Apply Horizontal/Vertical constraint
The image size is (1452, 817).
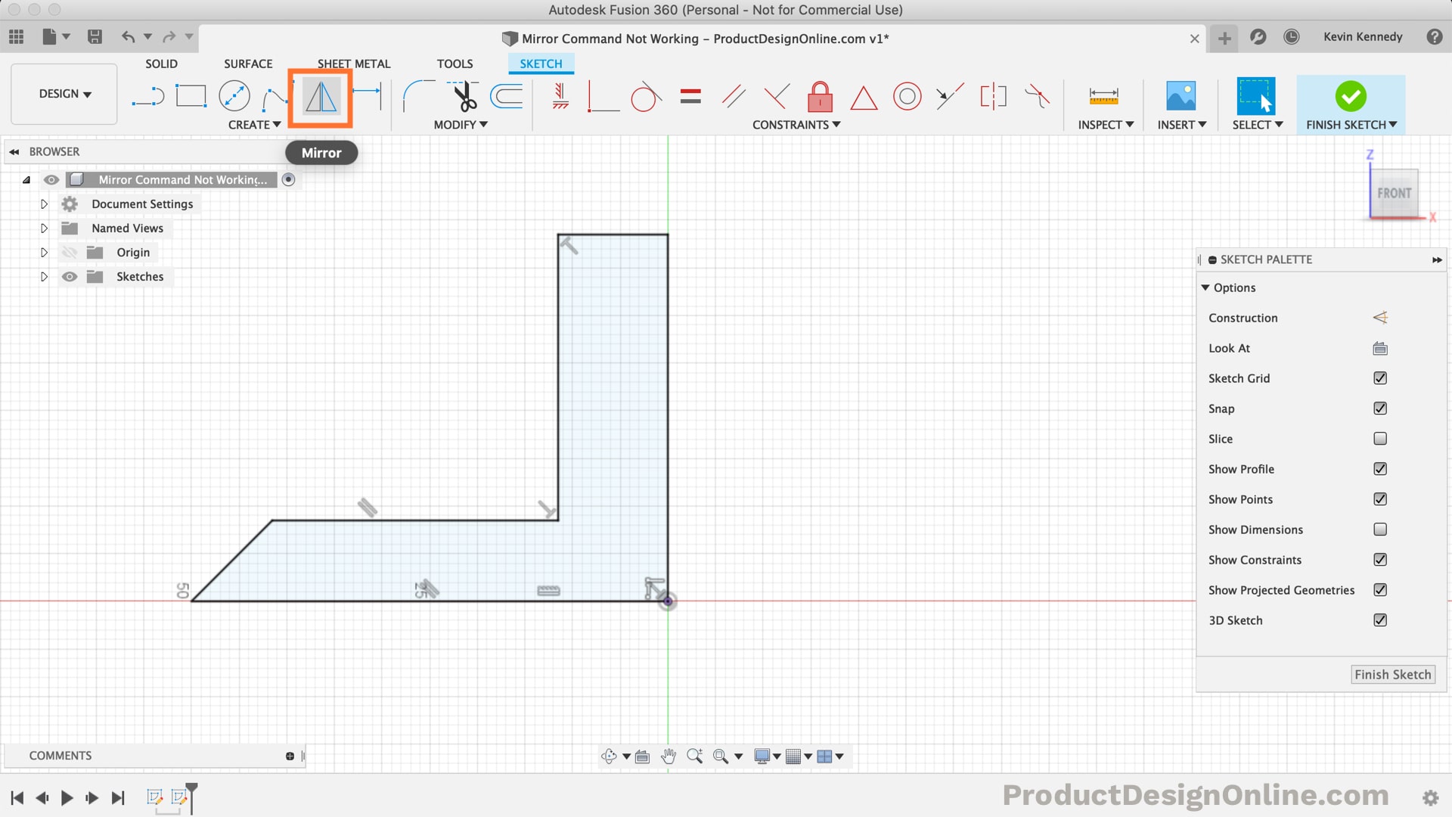[560, 96]
